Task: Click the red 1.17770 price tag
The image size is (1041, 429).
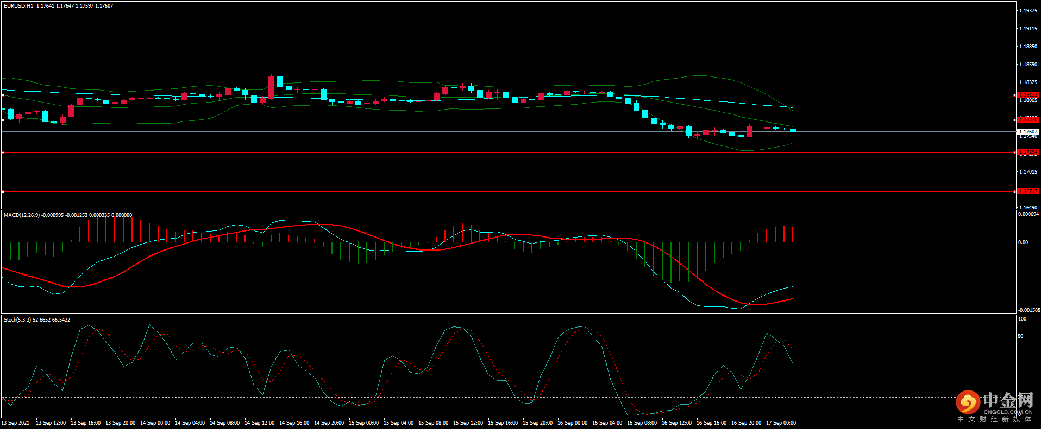Action: tap(1027, 119)
